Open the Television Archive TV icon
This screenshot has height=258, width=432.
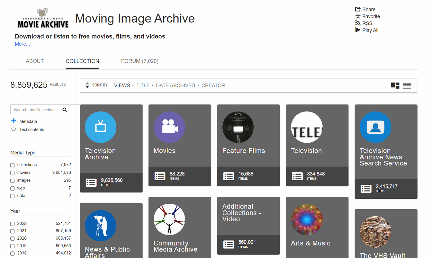101,127
